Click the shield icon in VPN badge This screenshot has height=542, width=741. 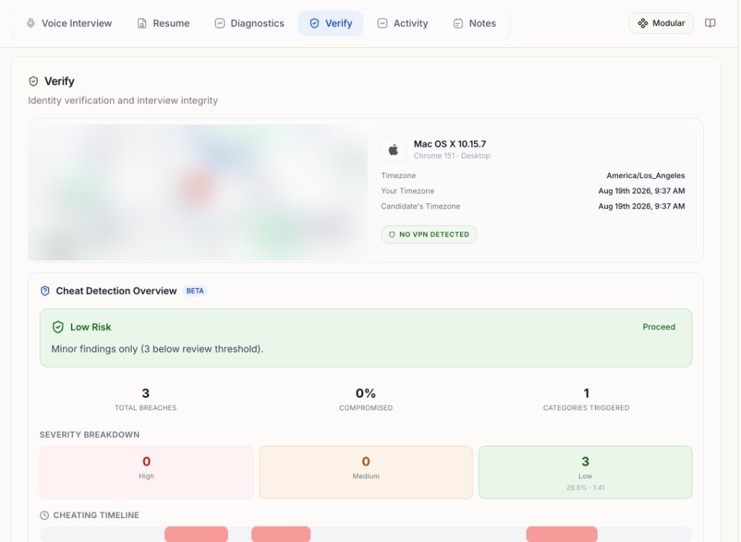391,234
